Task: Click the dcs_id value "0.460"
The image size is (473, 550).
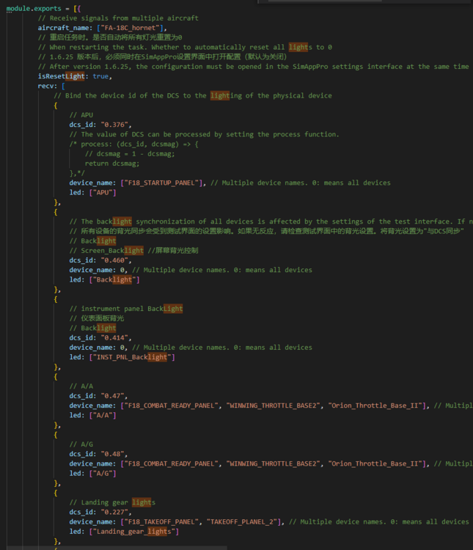Action: [114, 260]
